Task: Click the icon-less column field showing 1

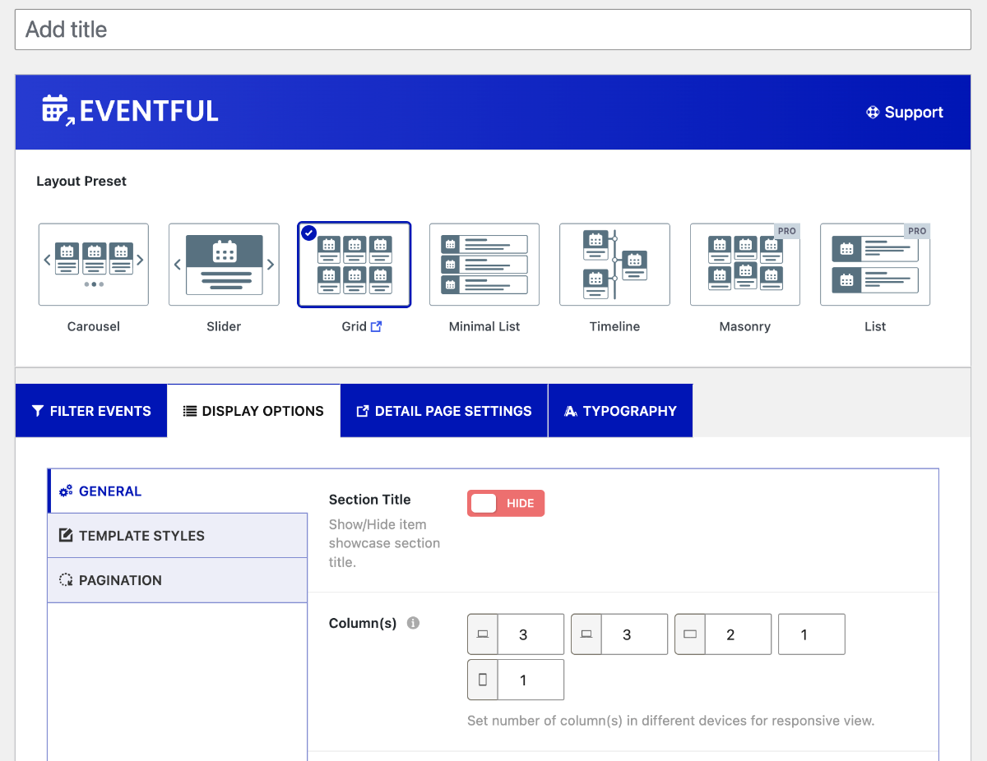Action: click(812, 634)
